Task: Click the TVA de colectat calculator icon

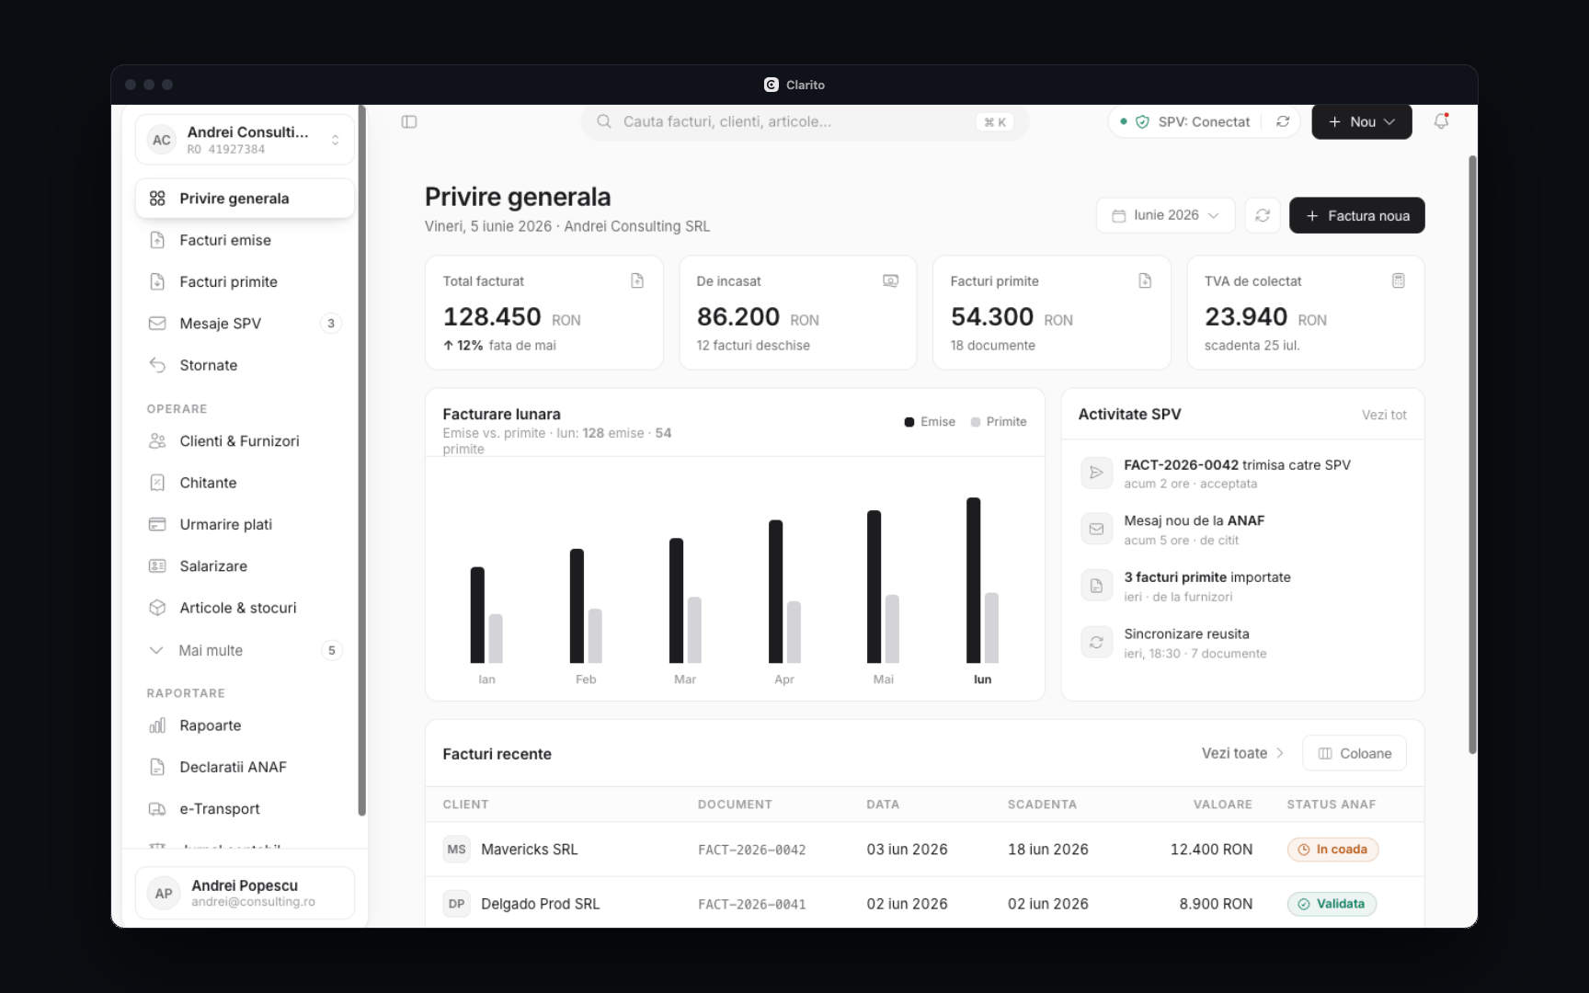Action: [x=1399, y=280]
